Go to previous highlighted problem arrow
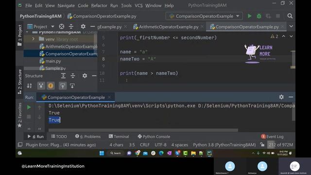 point(284,36)
